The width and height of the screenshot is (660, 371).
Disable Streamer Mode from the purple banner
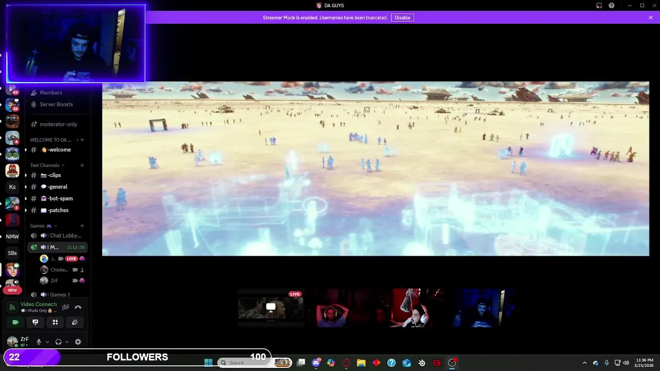click(402, 18)
